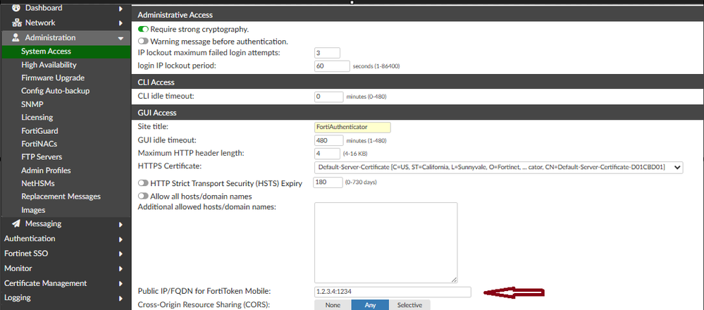Click failed login attempts field

(x=327, y=53)
